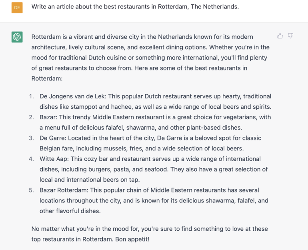Click the closing 'Bon appetit!' paragraph
This screenshot has width=308, height=250.
click(x=150, y=234)
